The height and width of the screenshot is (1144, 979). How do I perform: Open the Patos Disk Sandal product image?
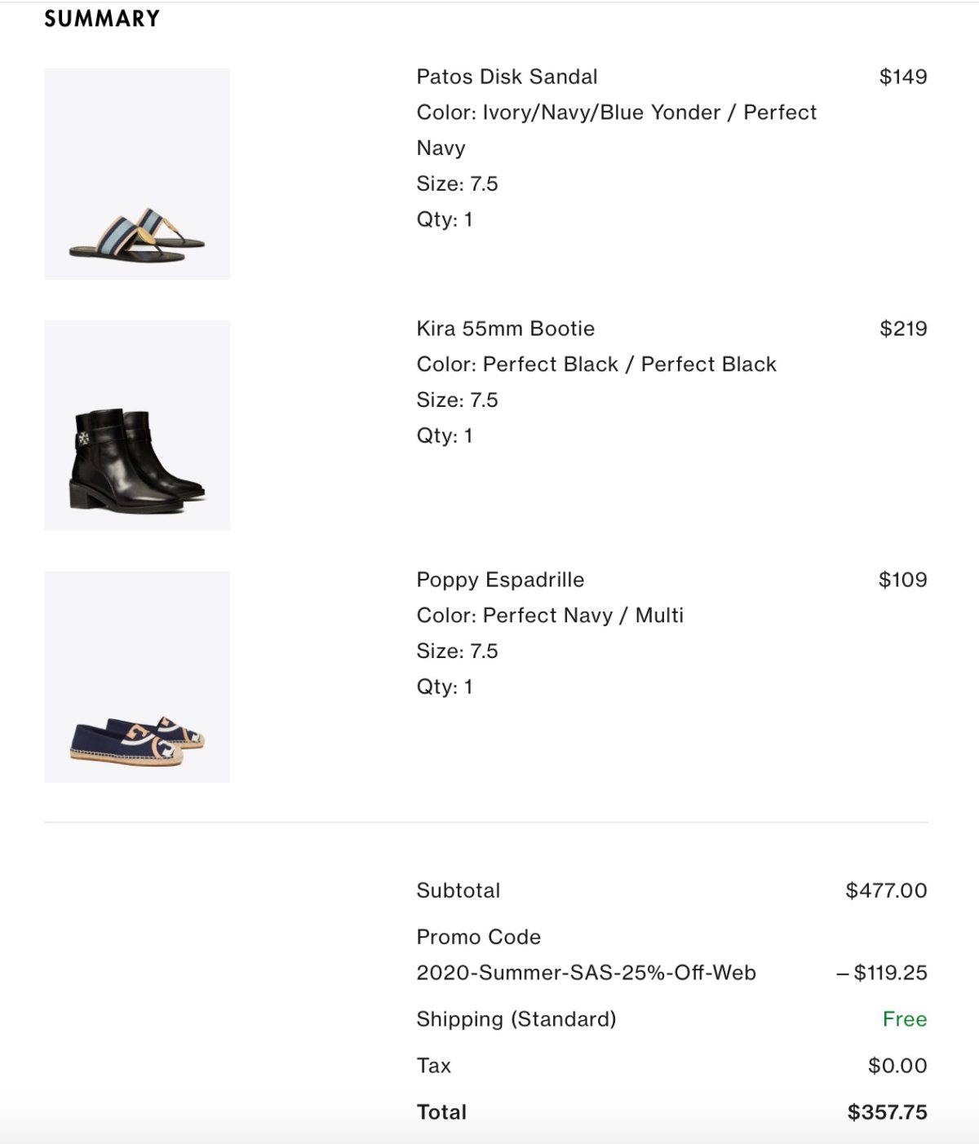(x=137, y=174)
